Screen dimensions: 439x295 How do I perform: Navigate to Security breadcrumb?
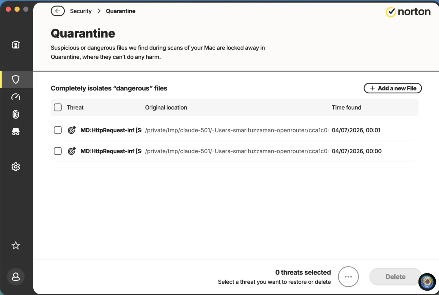point(81,11)
